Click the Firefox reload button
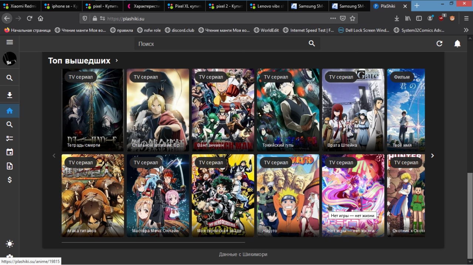The height and width of the screenshot is (265, 473). (x=30, y=18)
